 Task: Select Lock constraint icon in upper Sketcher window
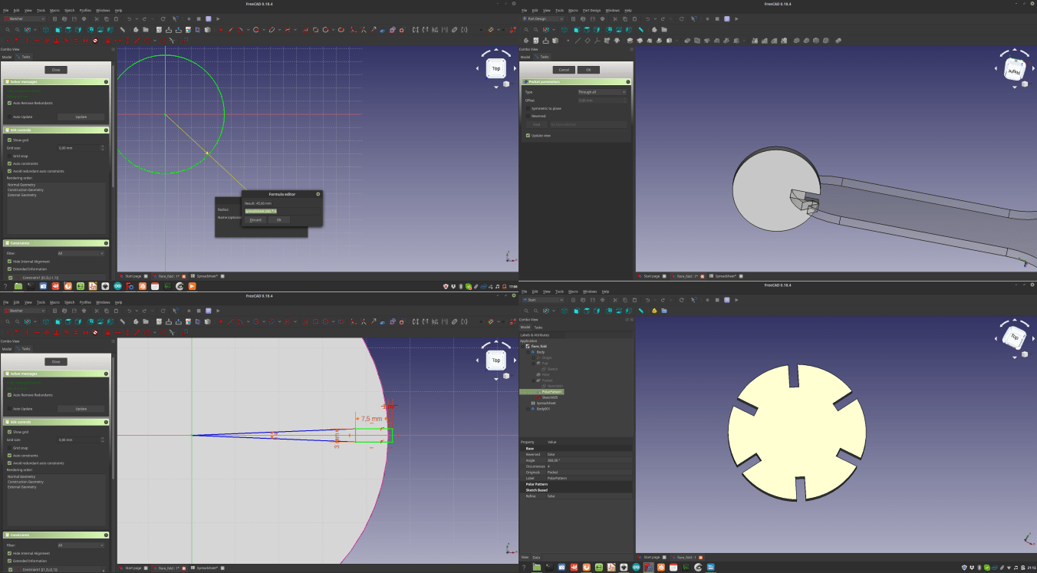pyautogui.click(x=108, y=41)
